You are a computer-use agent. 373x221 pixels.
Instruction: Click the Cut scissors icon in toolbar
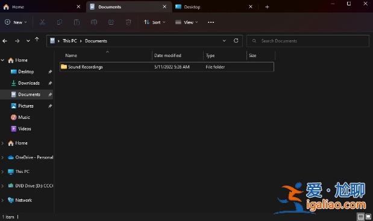(42, 22)
